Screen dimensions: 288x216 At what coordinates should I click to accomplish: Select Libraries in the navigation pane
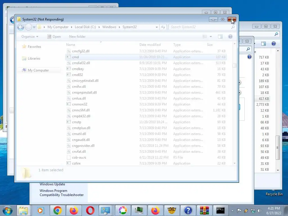(34, 58)
